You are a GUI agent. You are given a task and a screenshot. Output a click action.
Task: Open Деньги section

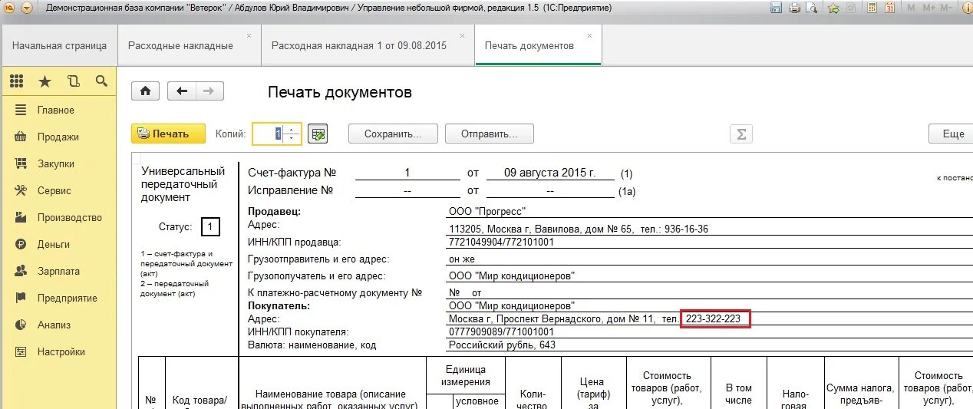[58, 244]
